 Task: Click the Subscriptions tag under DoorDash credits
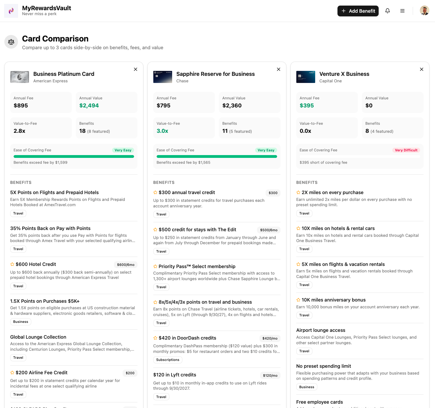(x=167, y=360)
